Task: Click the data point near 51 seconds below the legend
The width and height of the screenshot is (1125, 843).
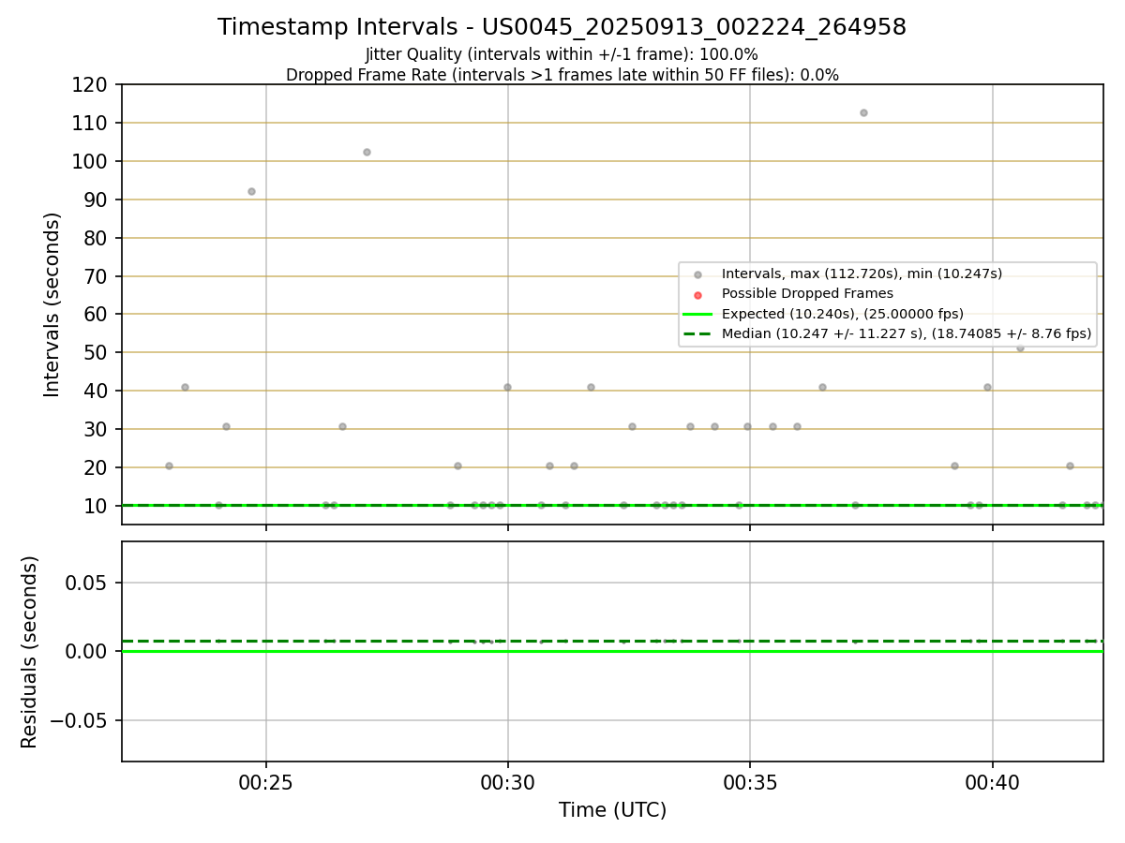Action: (x=1020, y=348)
